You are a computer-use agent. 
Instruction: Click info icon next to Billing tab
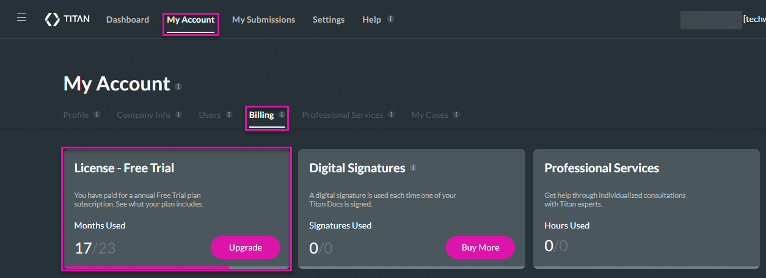[282, 114]
